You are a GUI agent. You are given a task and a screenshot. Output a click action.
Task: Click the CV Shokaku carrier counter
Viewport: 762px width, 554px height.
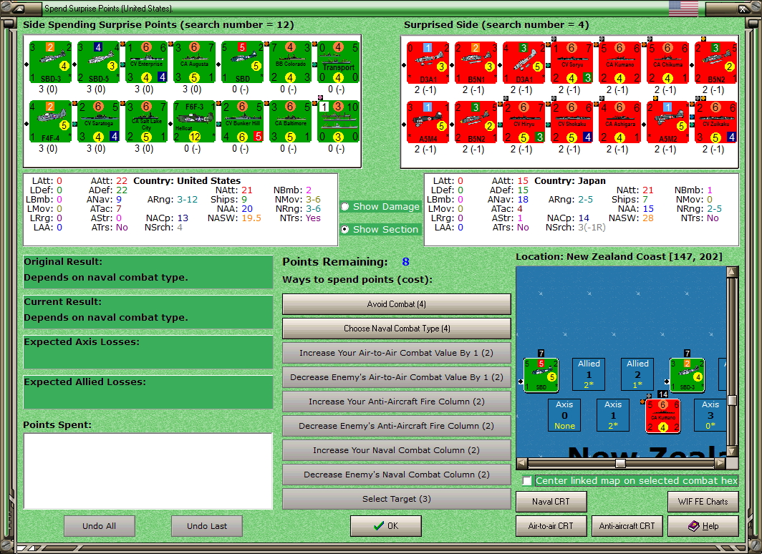pos(572,122)
